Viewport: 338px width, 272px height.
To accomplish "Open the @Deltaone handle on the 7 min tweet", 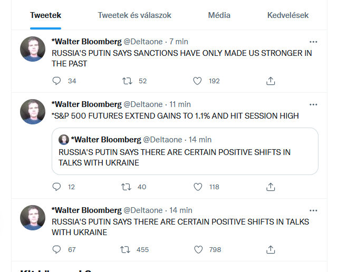I will click(143, 42).
